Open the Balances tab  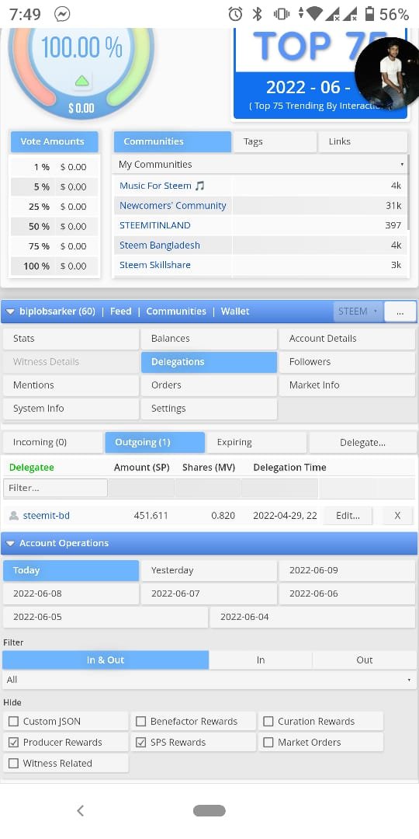[x=209, y=339]
